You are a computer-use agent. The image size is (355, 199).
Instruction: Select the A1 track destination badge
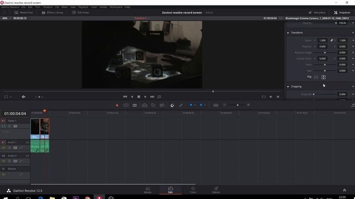(3, 143)
